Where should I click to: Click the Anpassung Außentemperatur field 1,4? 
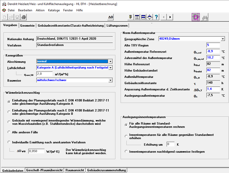(213, 89)
